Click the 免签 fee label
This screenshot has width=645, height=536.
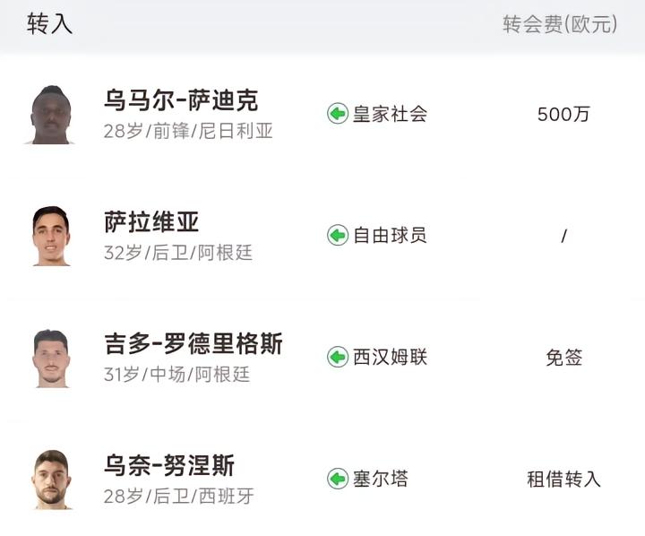click(x=564, y=358)
